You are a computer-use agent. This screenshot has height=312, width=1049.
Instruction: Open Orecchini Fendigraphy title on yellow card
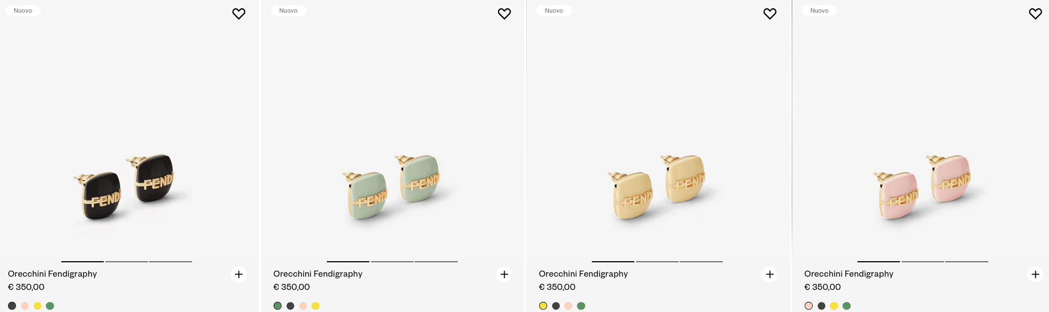click(x=583, y=274)
